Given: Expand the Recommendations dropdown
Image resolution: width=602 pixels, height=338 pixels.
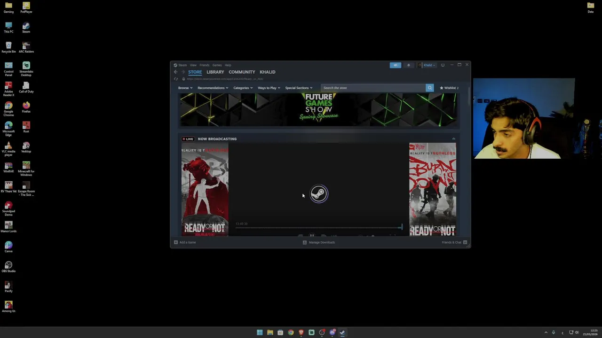Looking at the screenshot, I should click(213, 88).
